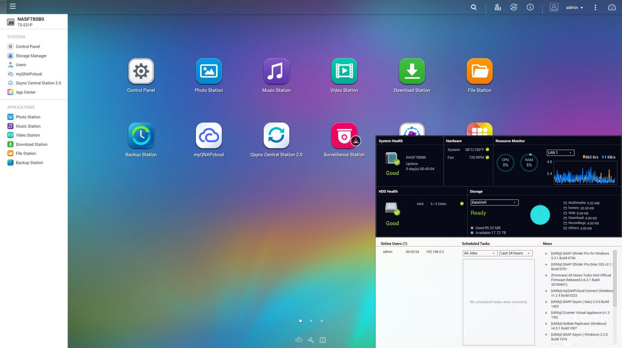Open background tasks icon in top bar
The image size is (622, 348).
point(498,7)
